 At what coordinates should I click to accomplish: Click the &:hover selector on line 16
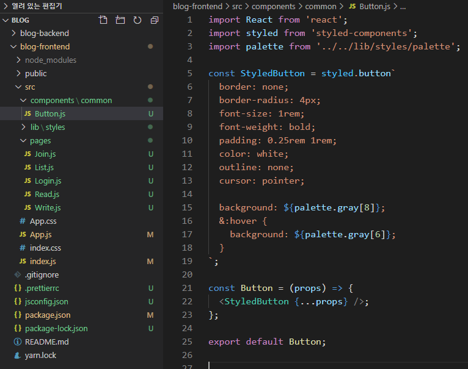tap(238, 221)
